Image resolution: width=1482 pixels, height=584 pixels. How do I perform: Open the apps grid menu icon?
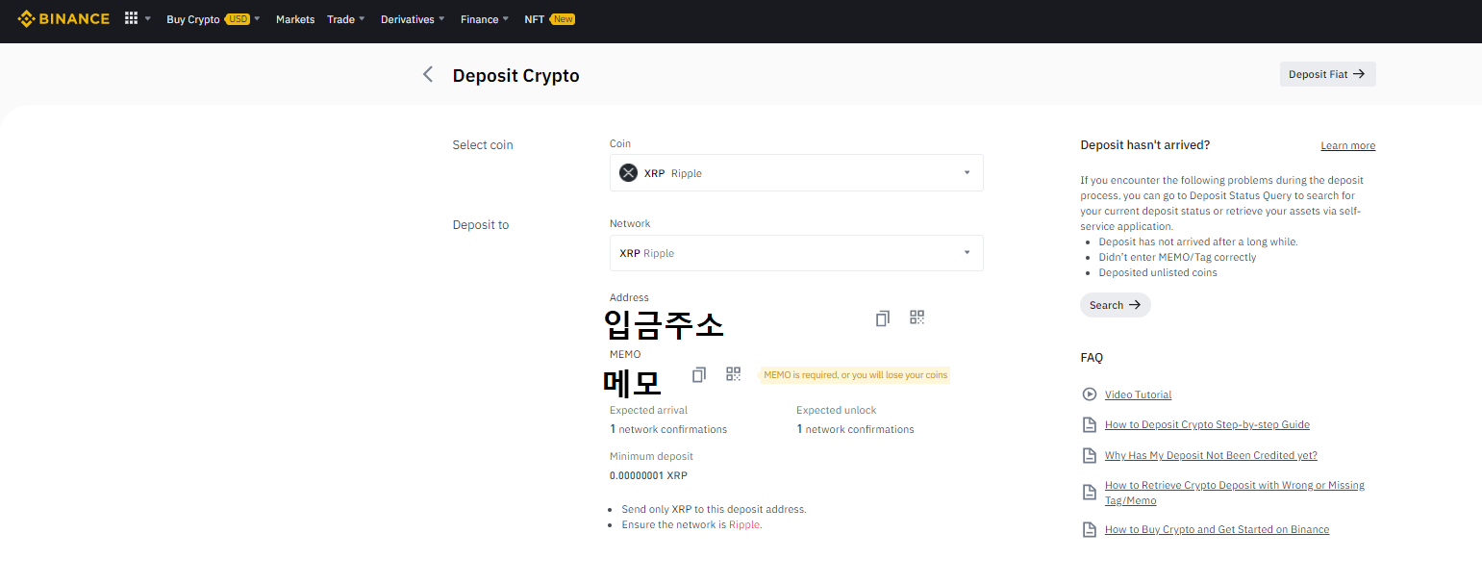[x=132, y=18]
